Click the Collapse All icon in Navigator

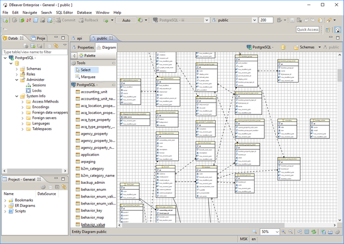[x=49, y=46]
